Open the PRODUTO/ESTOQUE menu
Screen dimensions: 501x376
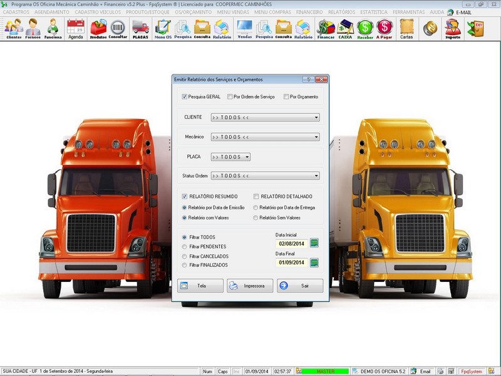148,12
